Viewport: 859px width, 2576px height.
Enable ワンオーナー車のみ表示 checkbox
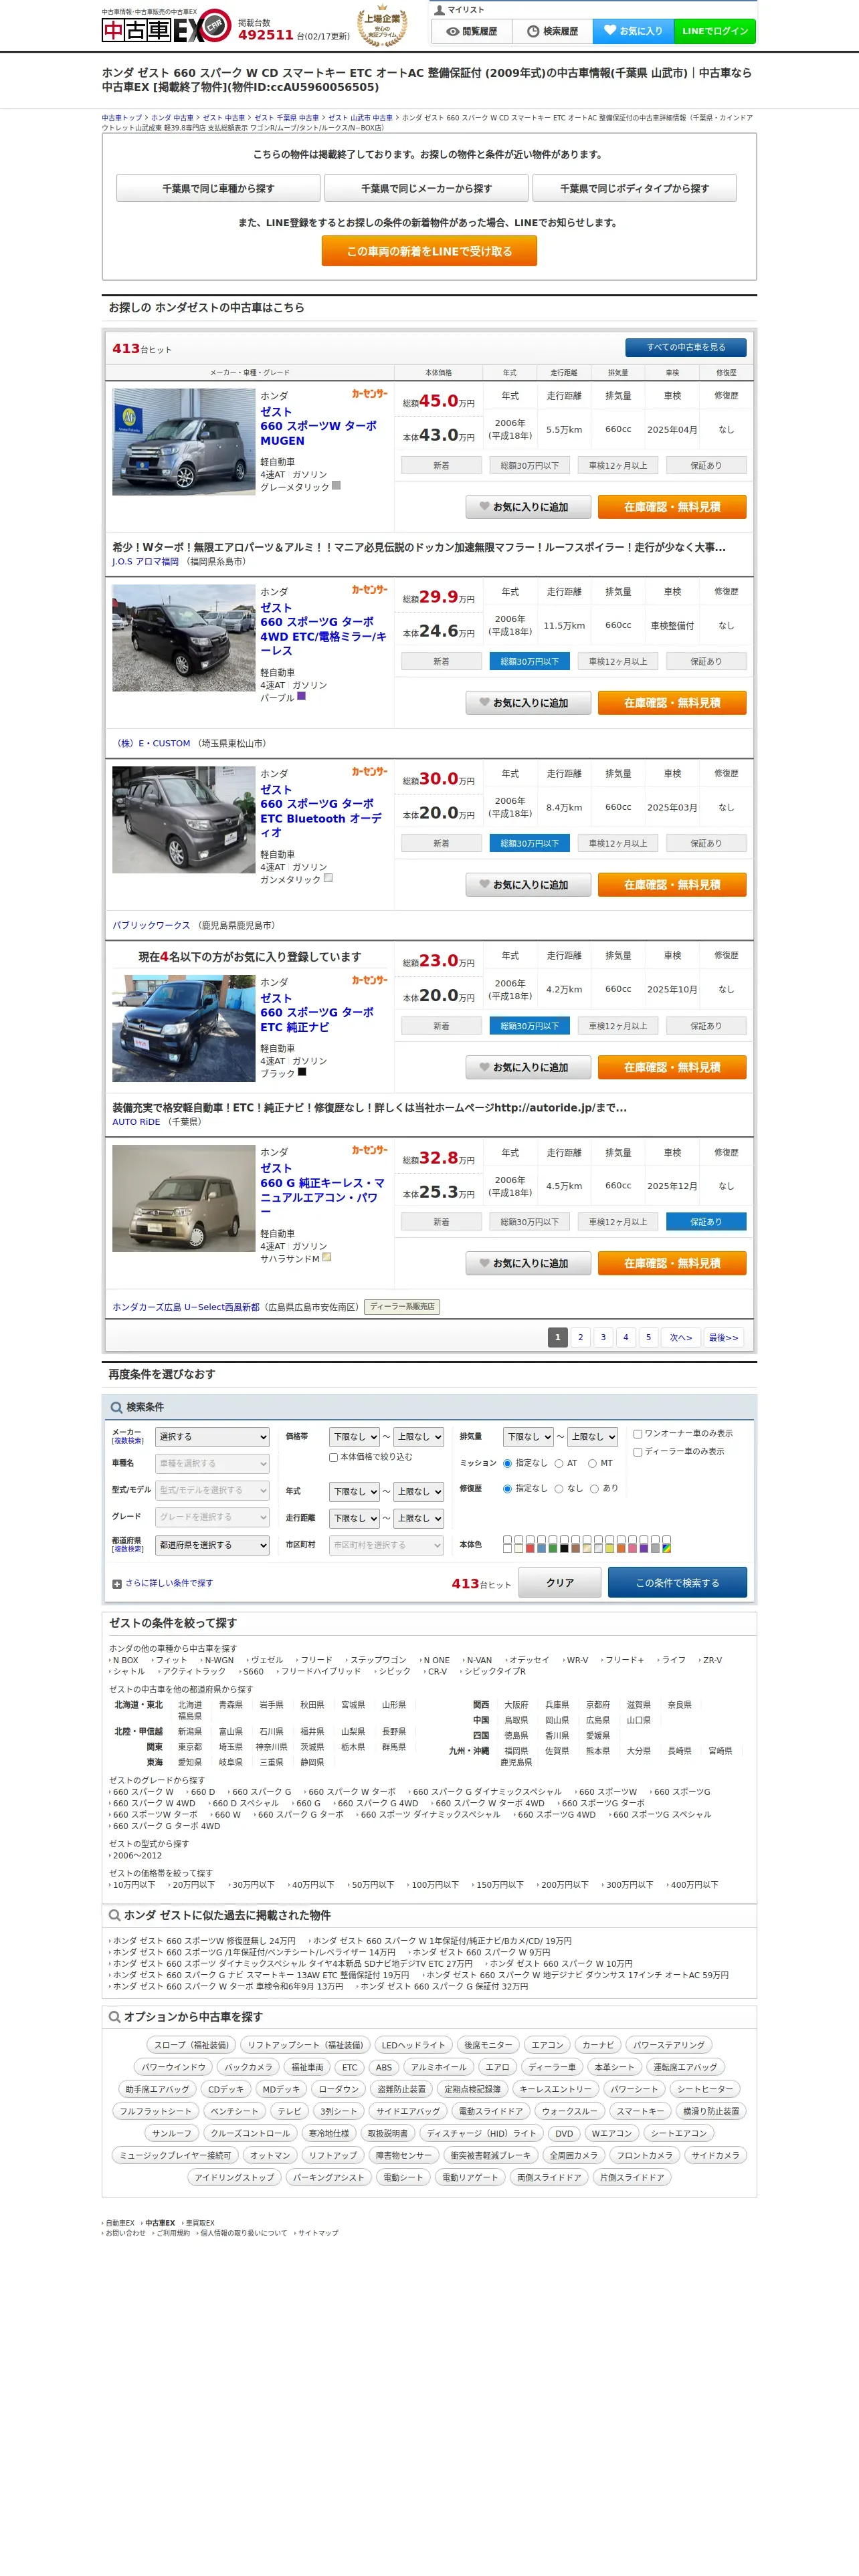pyautogui.click(x=637, y=1434)
